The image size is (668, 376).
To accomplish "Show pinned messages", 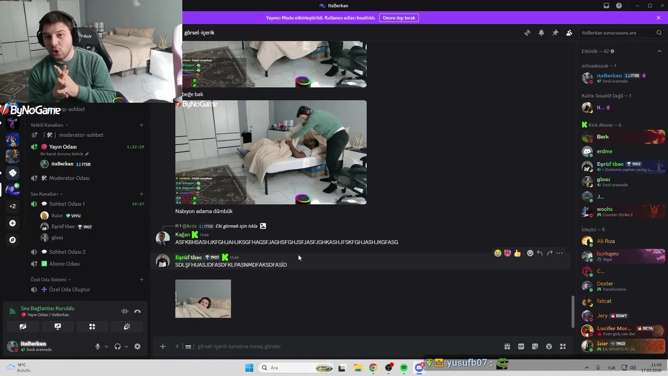I will 555,32.
